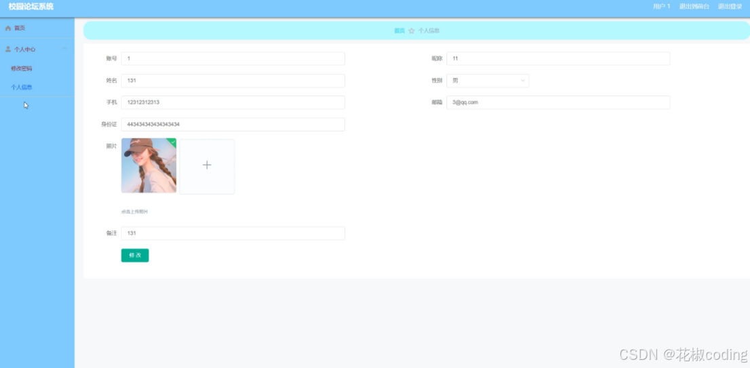Click the 昵称 input field
This screenshot has height=368, width=750.
pos(558,58)
